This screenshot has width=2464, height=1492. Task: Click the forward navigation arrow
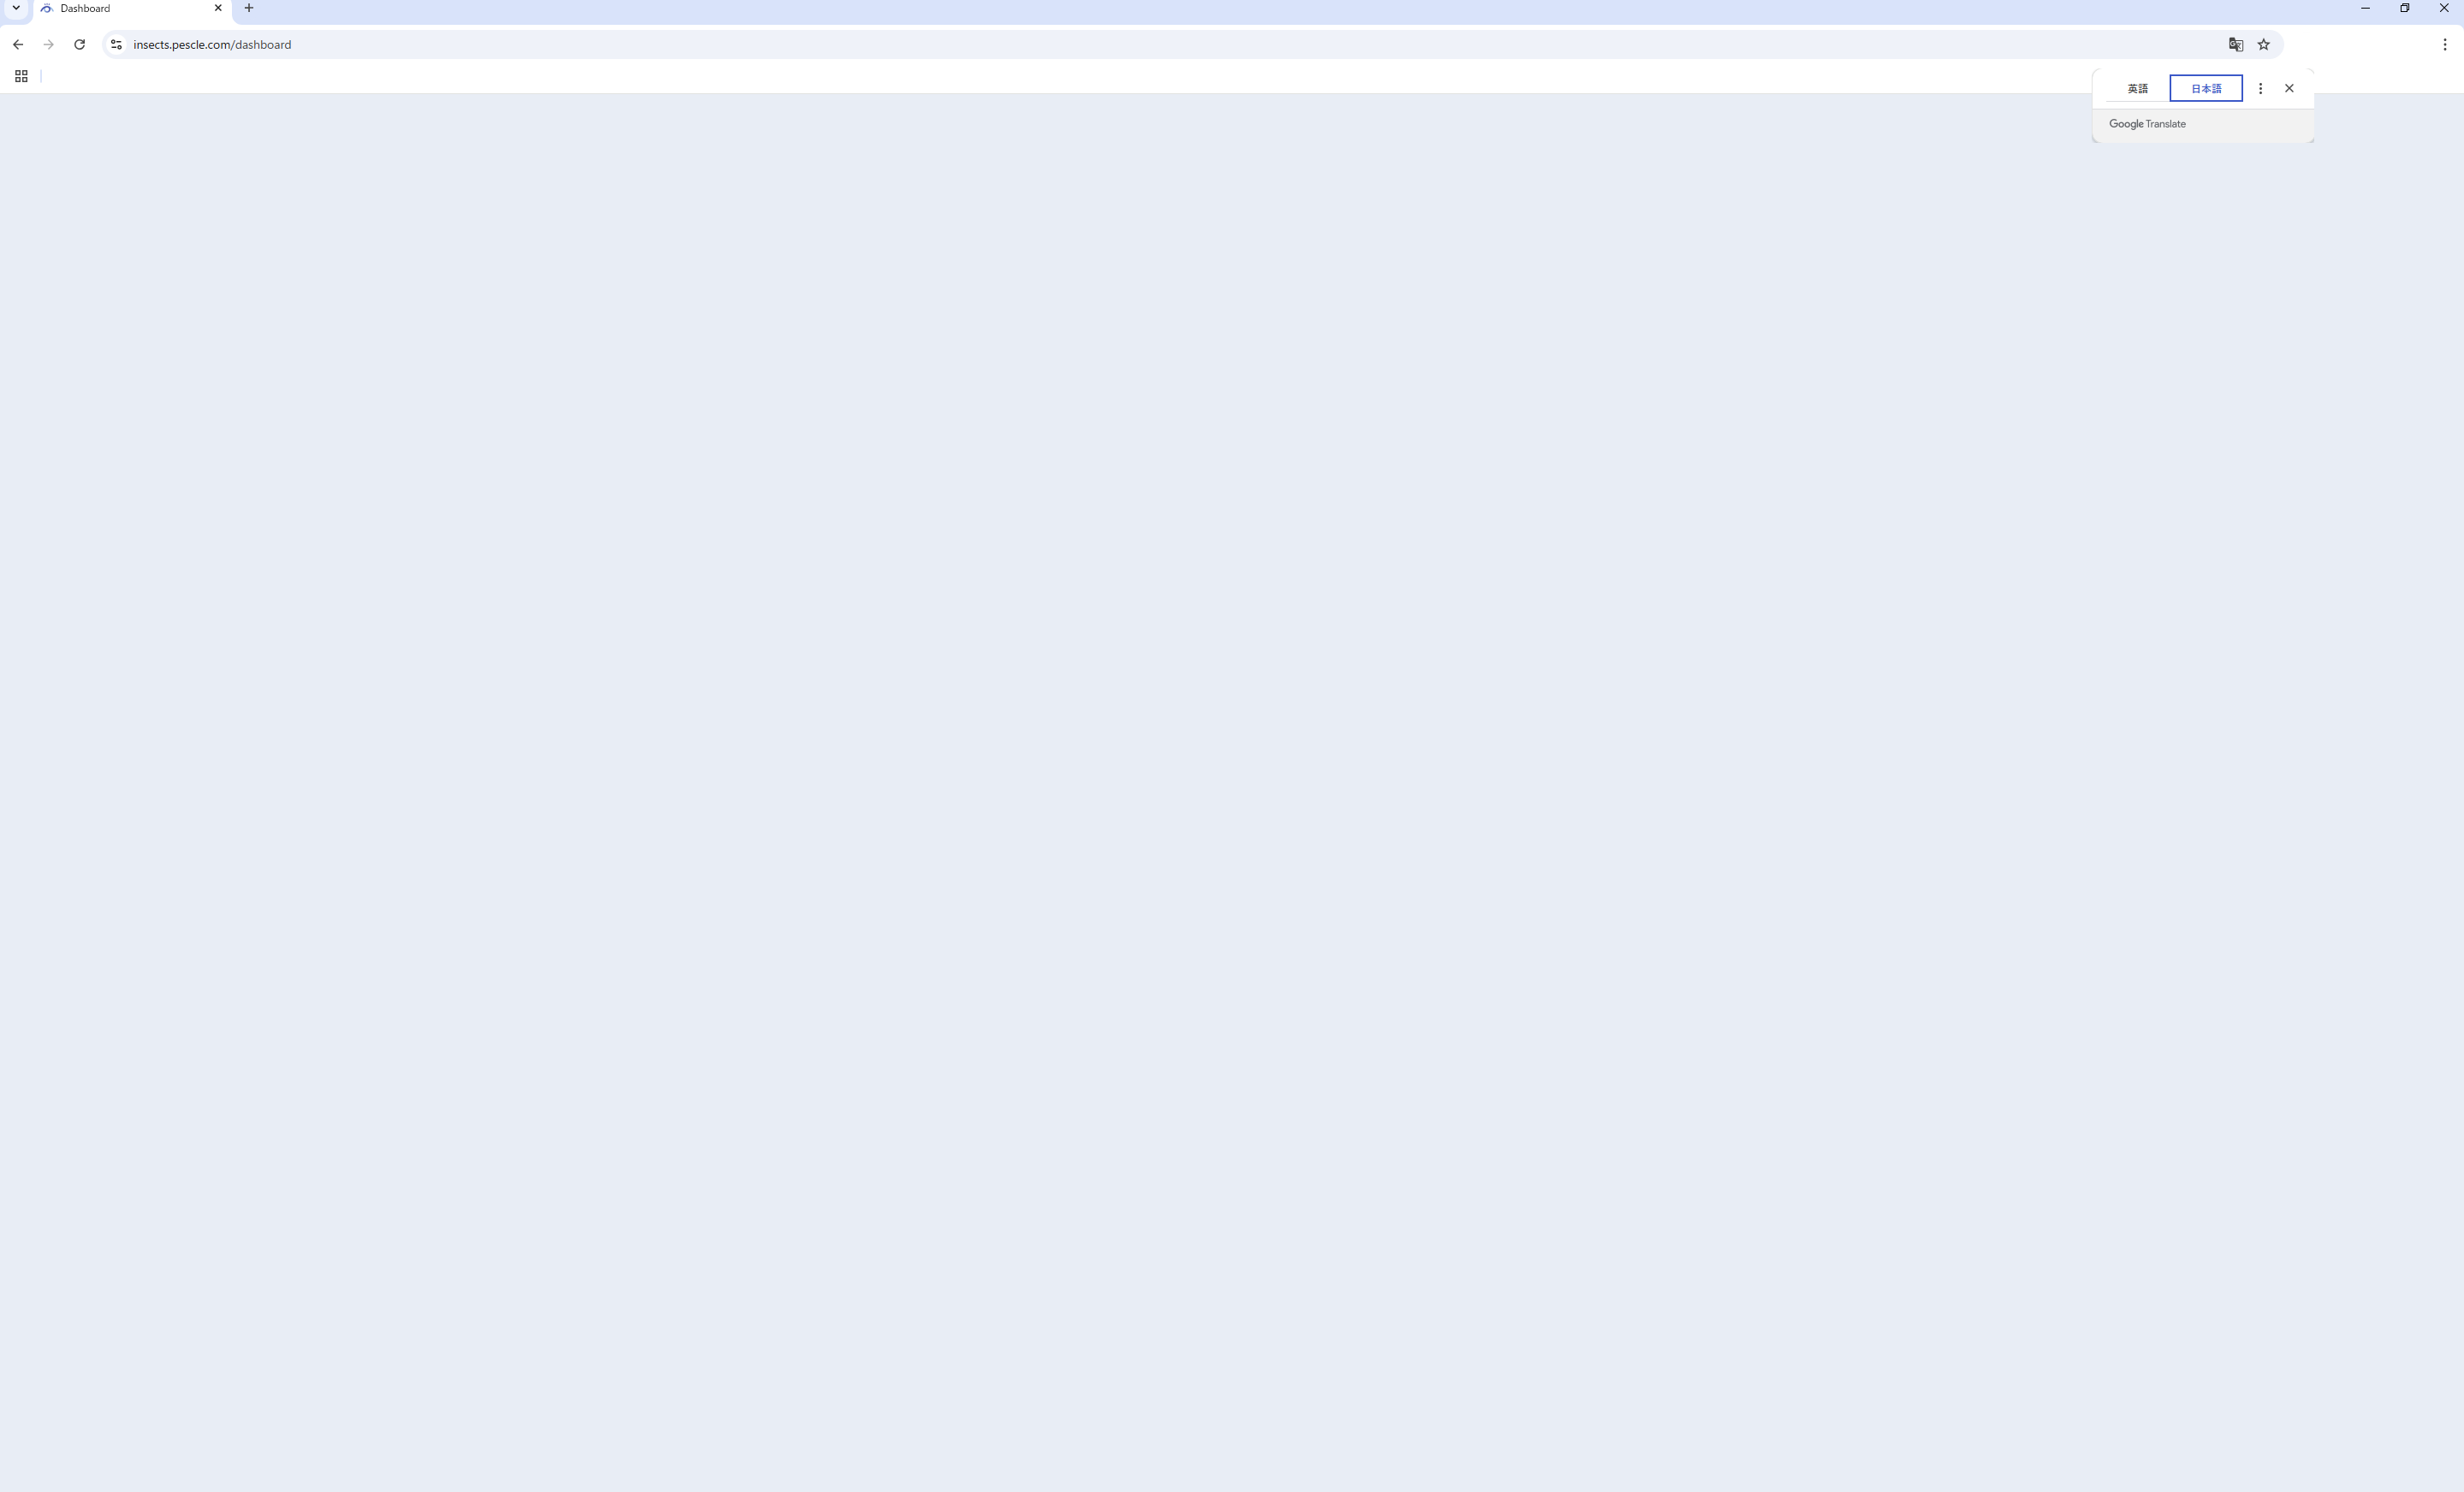(x=48, y=45)
